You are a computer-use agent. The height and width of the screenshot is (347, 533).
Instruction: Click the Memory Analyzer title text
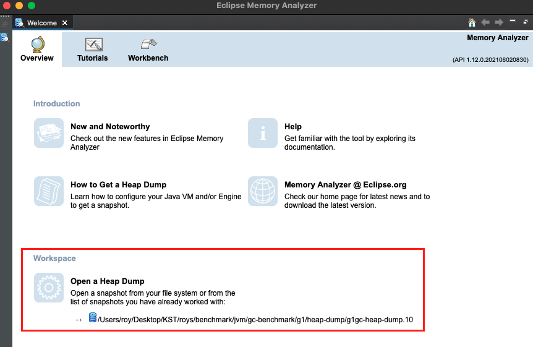tap(498, 38)
